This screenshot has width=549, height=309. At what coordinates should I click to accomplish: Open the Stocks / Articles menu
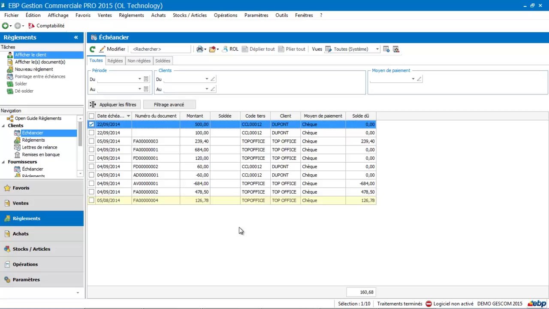click(190, 15)
